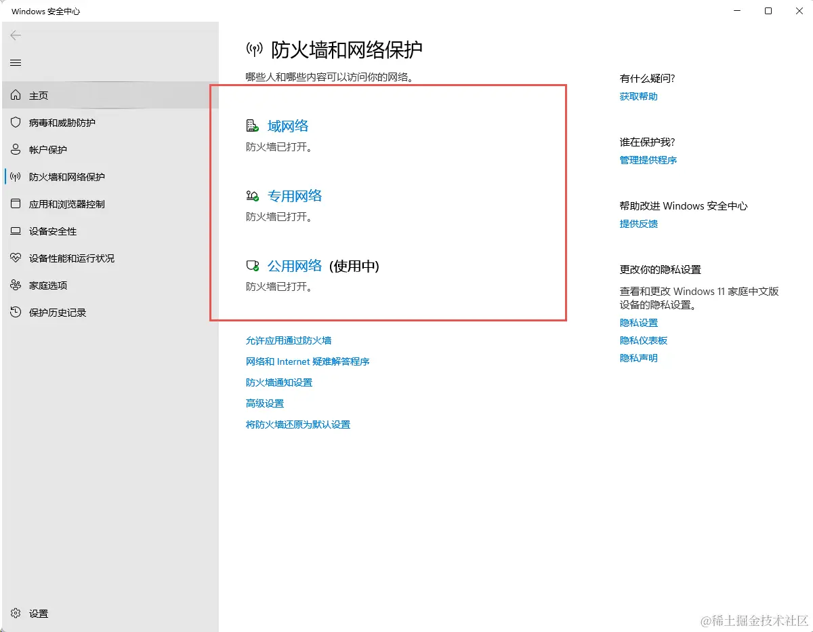The height and width of the screenshot is (632, 813).
Task: Open 防火墙通知设置 link
Action: [279, 382]
